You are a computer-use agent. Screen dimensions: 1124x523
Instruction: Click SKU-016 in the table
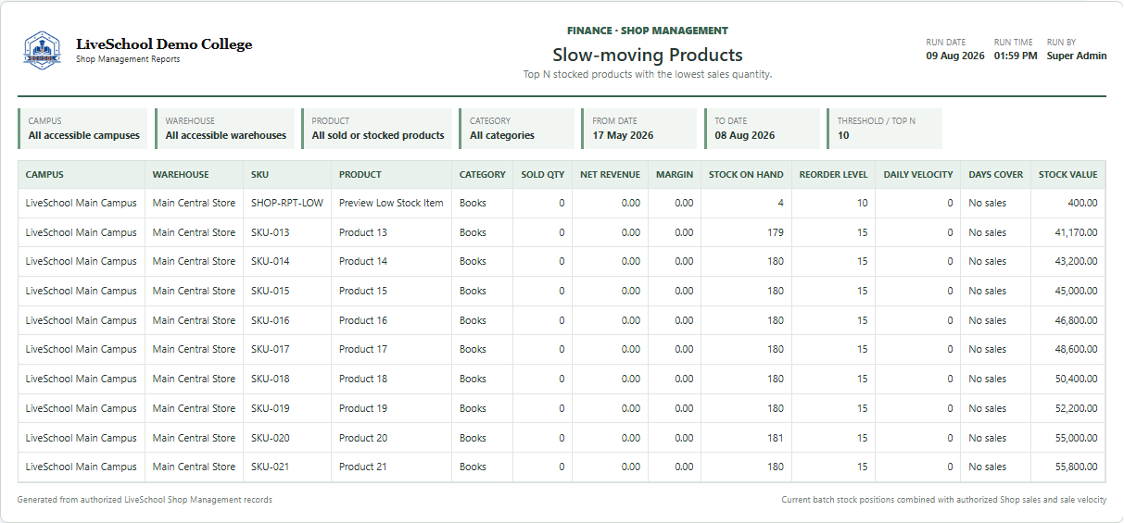270,320
